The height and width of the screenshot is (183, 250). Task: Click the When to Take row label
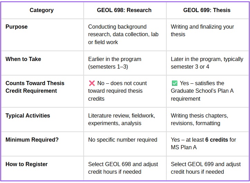23,59
